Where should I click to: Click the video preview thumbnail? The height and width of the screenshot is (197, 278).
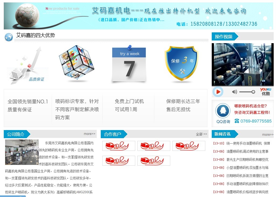click(x=242, y=64)
